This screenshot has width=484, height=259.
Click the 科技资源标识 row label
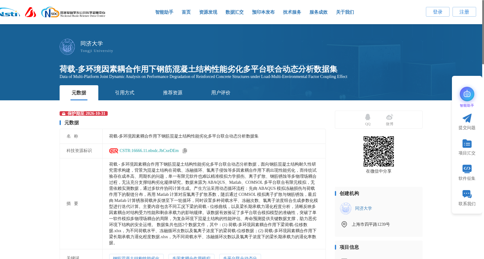[x=79, y=151]
